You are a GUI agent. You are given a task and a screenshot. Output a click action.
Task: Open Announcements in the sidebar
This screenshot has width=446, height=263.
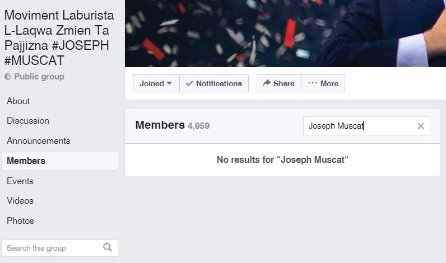[39, 141]
